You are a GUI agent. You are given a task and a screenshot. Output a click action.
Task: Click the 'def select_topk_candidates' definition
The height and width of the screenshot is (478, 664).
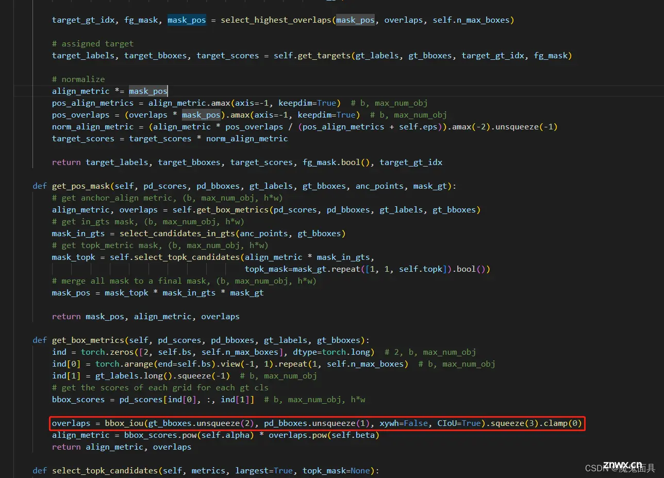point(206,471)
